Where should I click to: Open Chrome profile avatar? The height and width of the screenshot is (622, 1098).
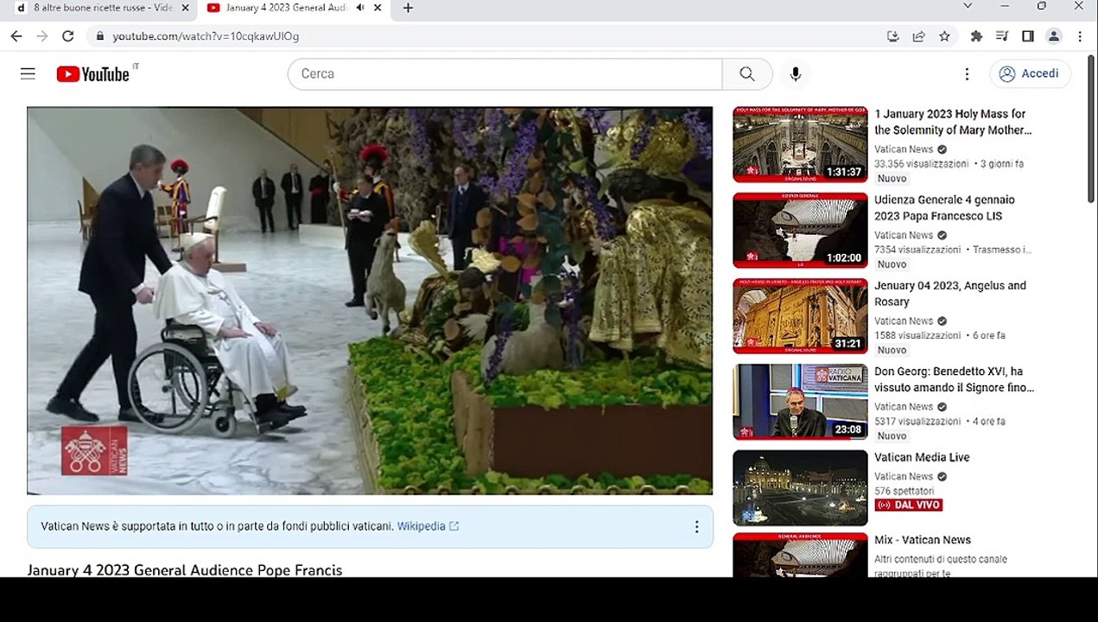click(x=1054, y=36)
